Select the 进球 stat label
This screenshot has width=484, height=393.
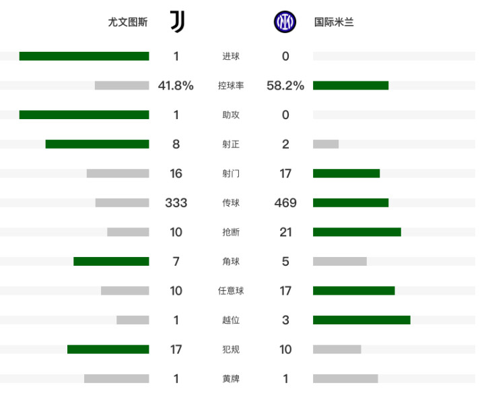[x=231, y=56]
